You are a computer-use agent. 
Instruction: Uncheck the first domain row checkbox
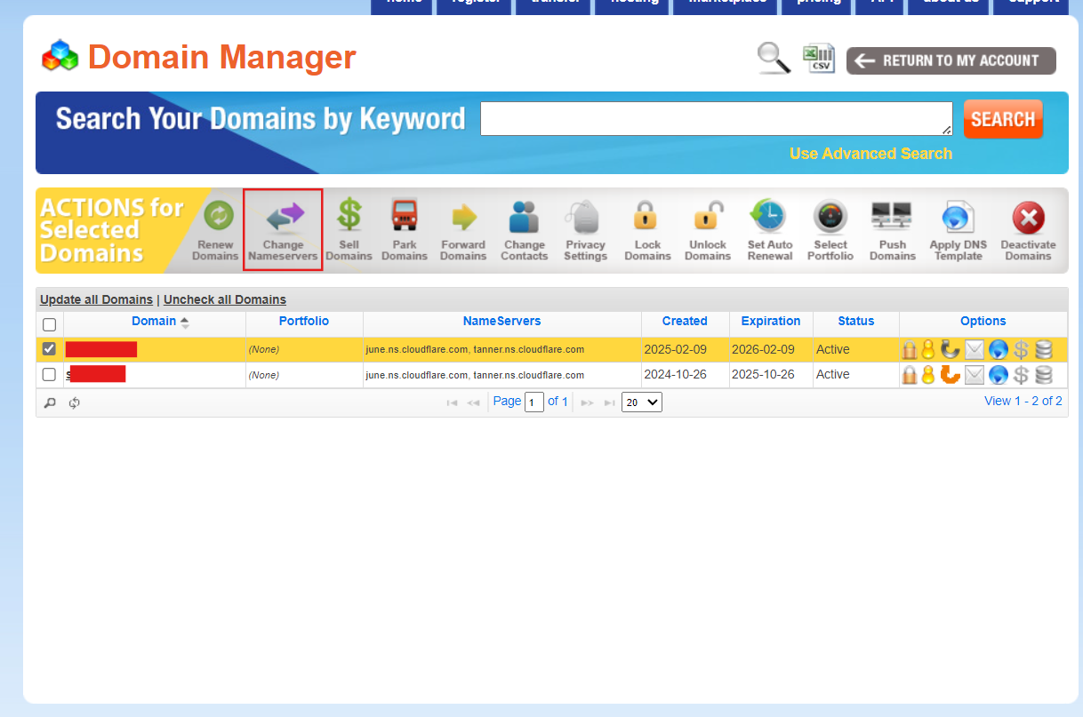point(50,349)
